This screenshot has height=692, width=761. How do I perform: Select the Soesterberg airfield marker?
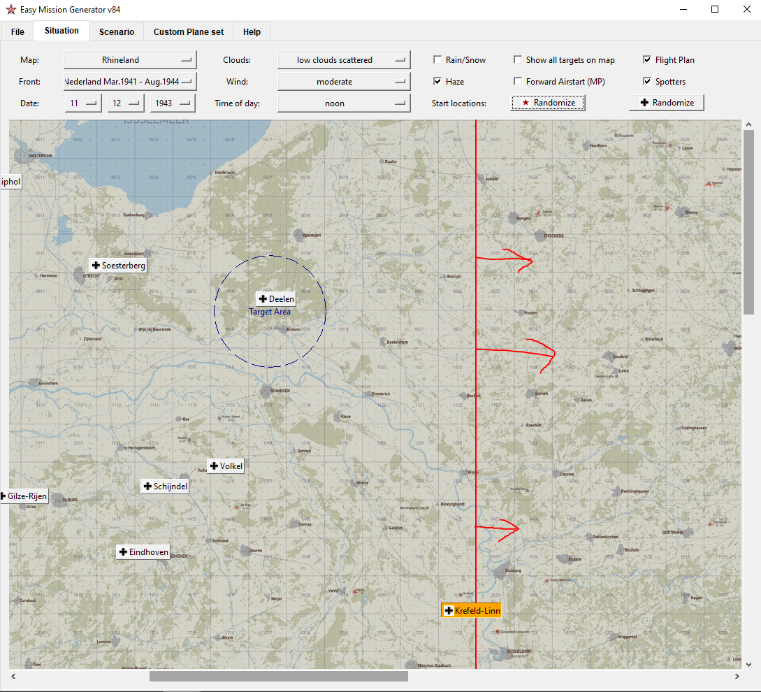(x=118, y=265)
